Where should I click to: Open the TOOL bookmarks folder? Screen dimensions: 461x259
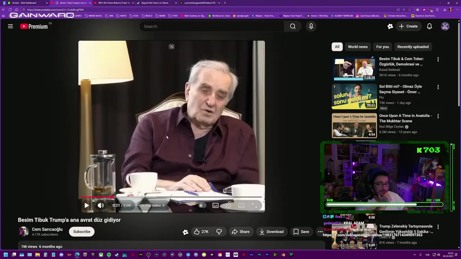click(x=134, y=16)
